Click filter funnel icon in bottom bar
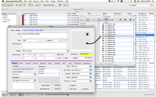This screenshot has width=156, height=97. (x=6, y=95)
